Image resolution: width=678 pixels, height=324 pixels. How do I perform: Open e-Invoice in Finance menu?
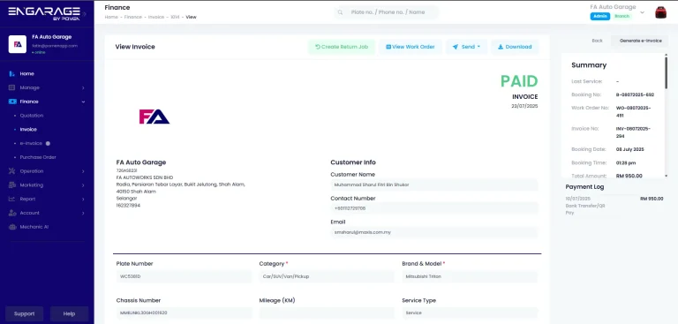point(31,143)
